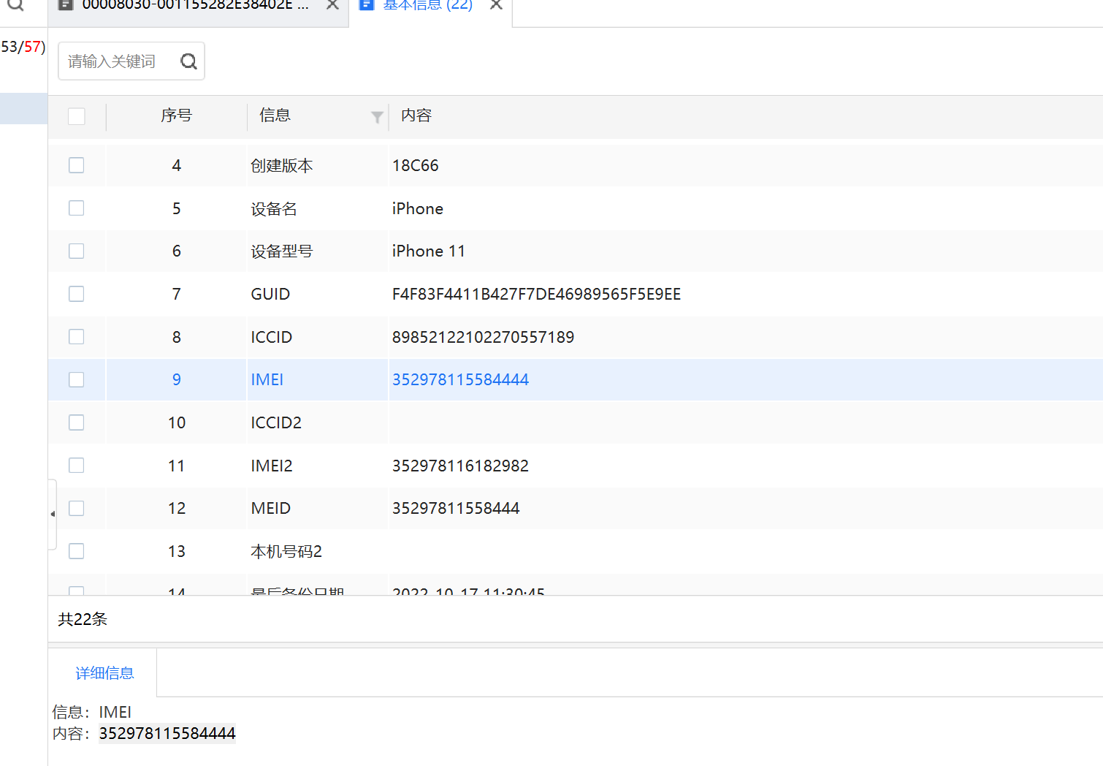Viewport: 1103px width, 766px height.
Task: Click the 共22条 record count text
Action: click(x=83, y=619)
